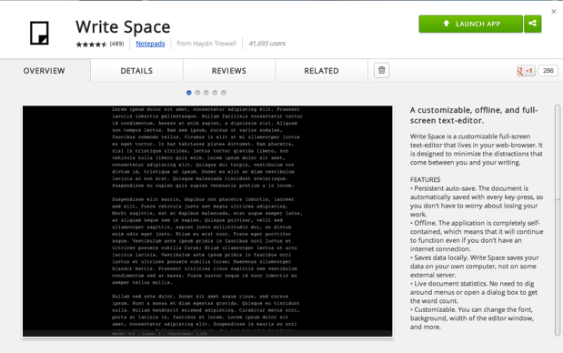Select the fifth carousel dot
The height and width of the screenshot is (353, 563).
click(x=224, y=93)
